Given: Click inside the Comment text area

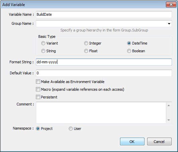Looking at the screenshot, I should (101, 112).
